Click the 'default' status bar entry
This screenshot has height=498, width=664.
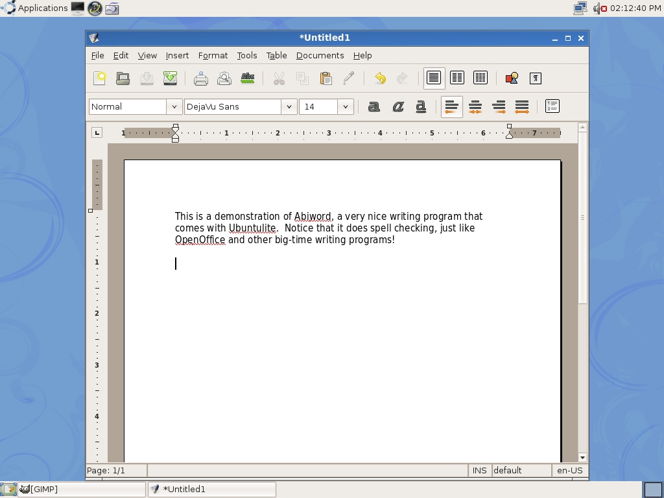tap(522, 471)
